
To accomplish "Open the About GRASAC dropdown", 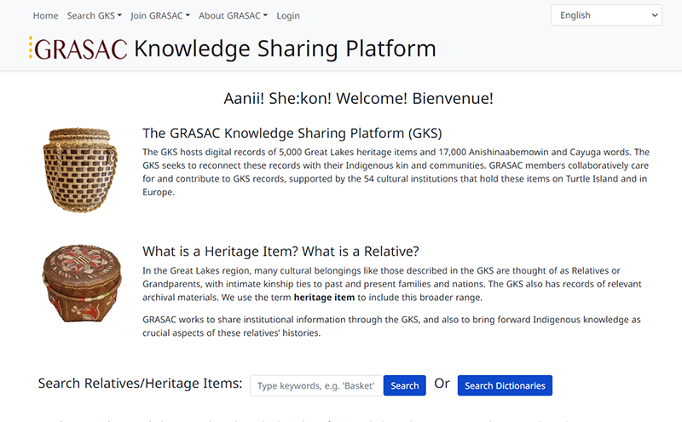I will pos(233,15).
